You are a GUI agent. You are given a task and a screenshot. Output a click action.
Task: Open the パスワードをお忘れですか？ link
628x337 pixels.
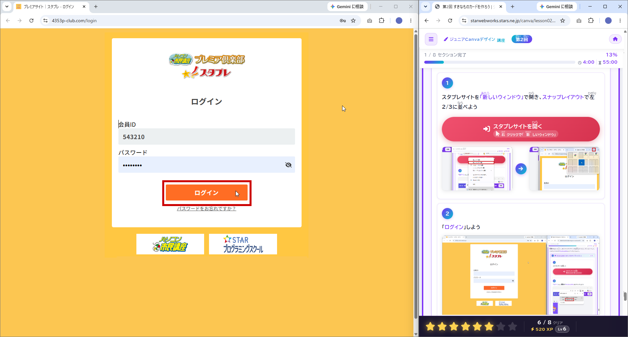click(206, 209)
